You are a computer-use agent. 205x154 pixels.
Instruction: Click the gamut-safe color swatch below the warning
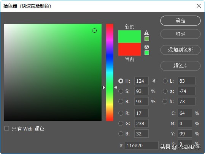(x=147, y=39)
